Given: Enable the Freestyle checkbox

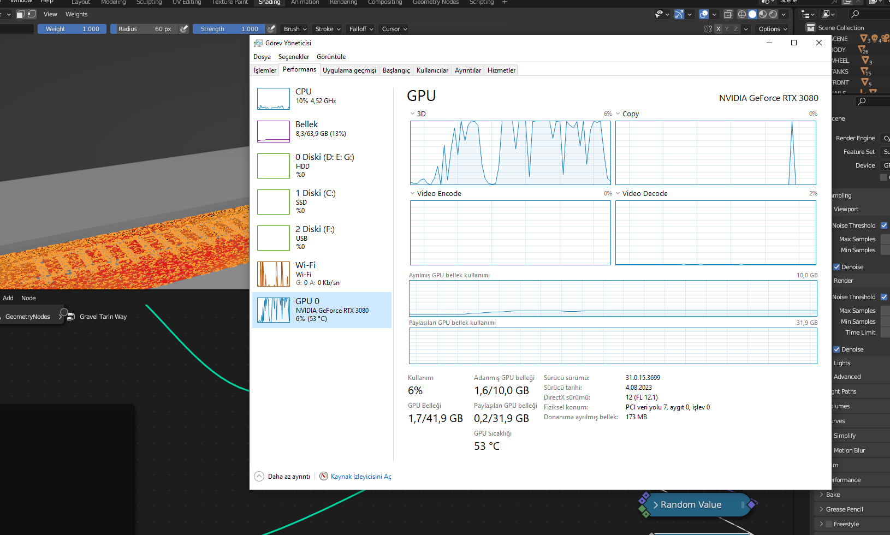Looking at the screenshot, I should click(829, 524).
